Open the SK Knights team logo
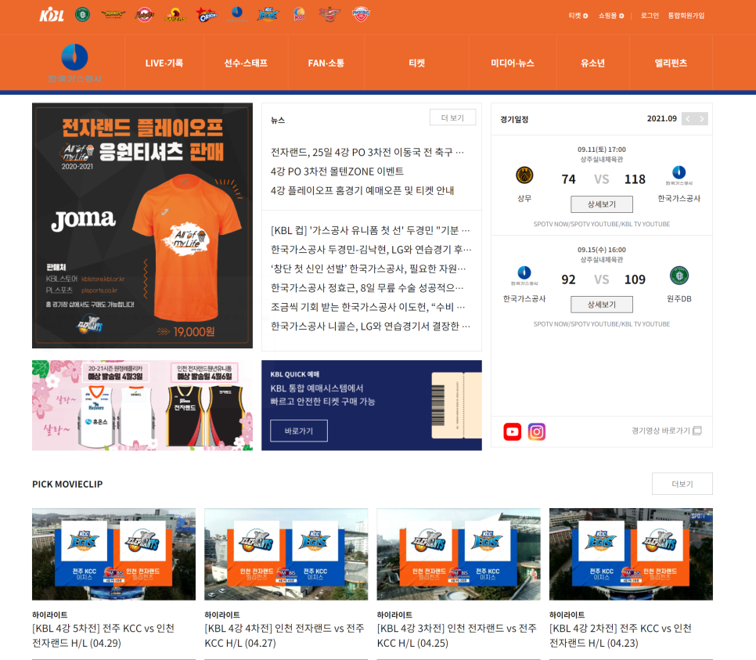Image resolution: width=756 pixels, height=660 pixels. pyautogui.click(x=144, y=14)
